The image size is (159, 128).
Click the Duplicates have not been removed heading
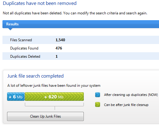pos(40,3)
